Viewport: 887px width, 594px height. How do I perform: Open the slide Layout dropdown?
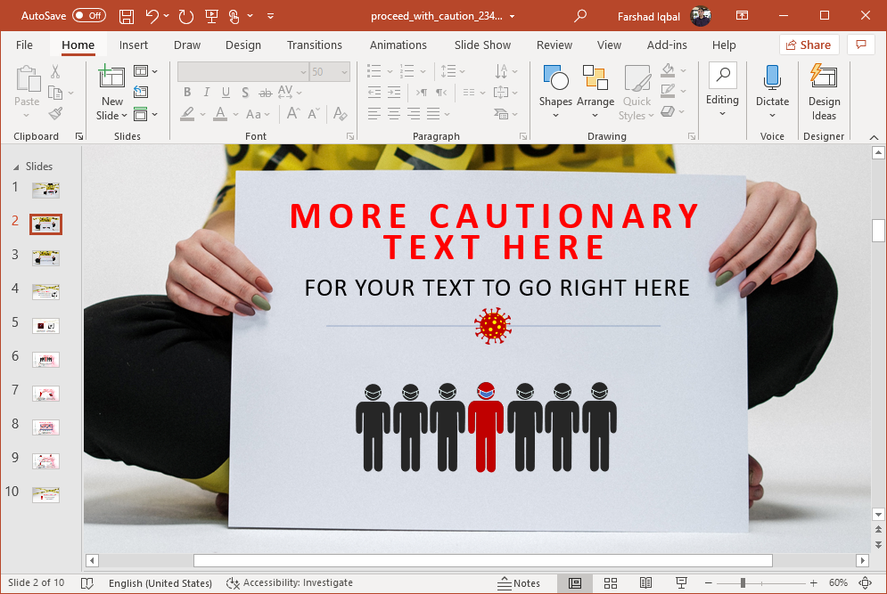(x=145, y=71)
